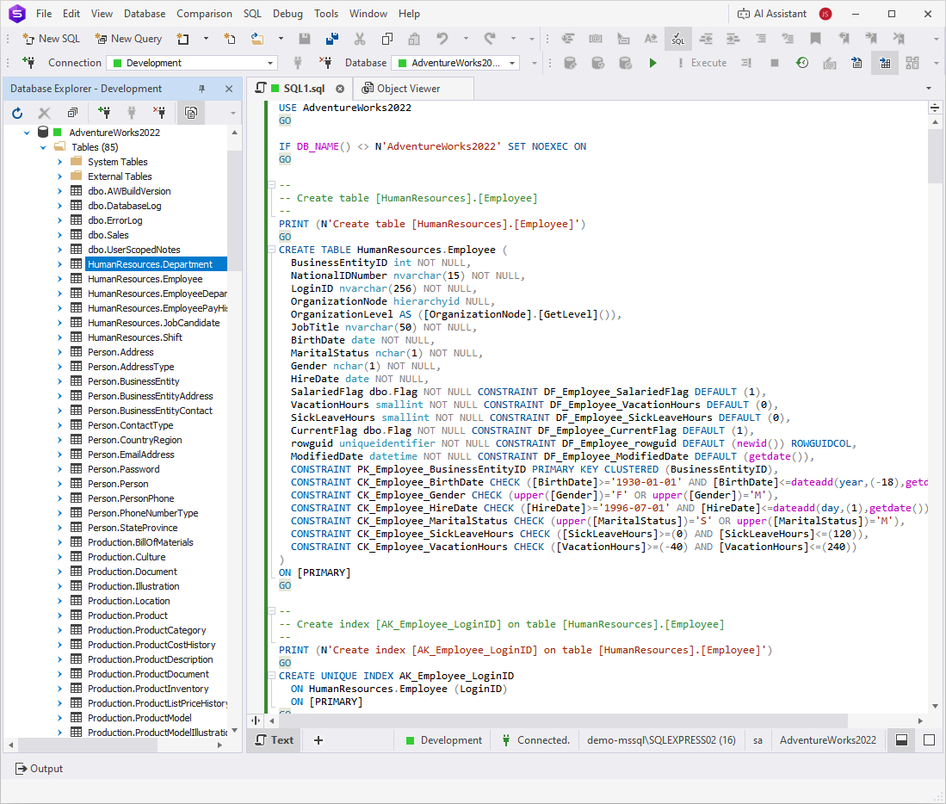Toggle a bookmark in the SQL editor
Image resolution: width=946 pixels, height=804 pixels.
coord(816,39)
